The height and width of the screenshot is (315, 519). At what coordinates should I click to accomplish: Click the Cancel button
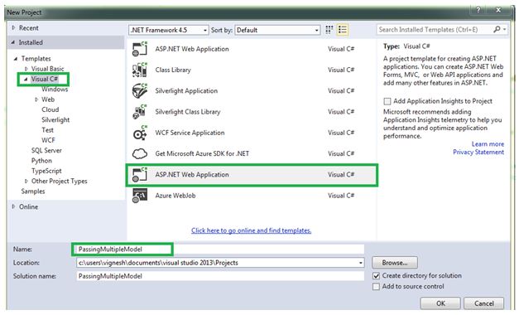pos(484,303)
